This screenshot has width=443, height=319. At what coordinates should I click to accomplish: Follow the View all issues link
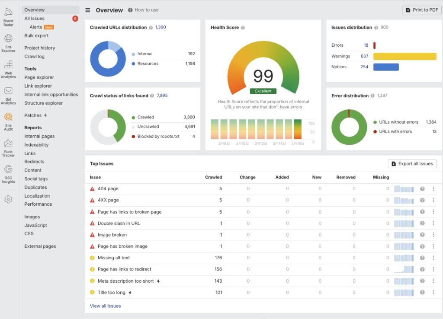click(x=105, y=306)
